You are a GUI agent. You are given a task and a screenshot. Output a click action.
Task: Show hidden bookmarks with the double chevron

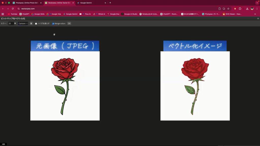(x=255, y=14)
